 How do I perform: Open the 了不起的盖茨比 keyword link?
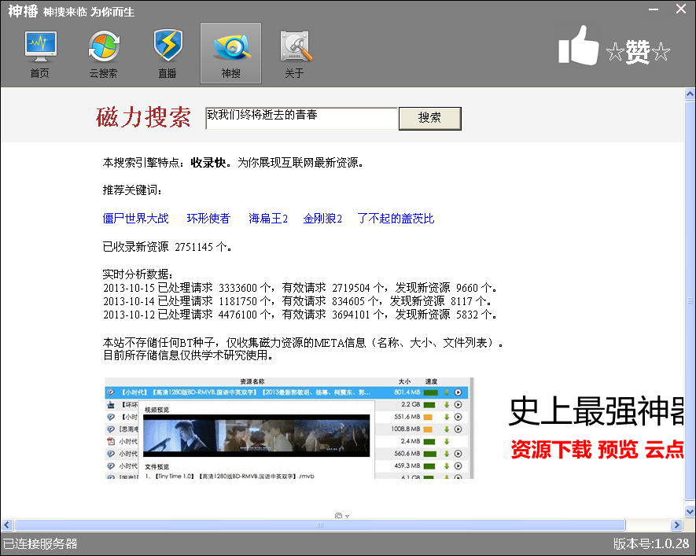click(x=396, y=219)
